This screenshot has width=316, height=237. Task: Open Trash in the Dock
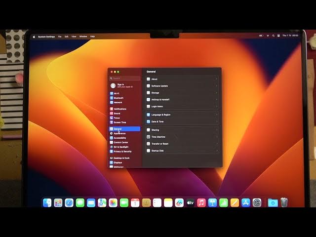pyautogui.click(x=284, y=202)
